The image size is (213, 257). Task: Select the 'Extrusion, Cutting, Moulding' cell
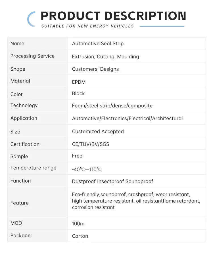(105, 56)
